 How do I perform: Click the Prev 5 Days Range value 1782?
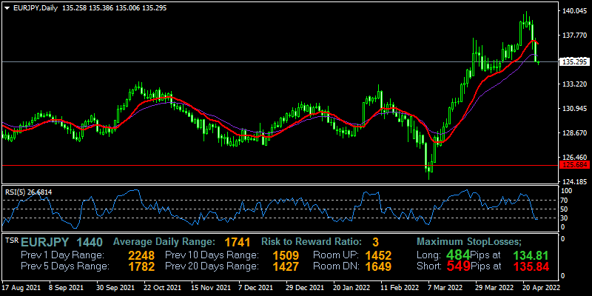pos(141,266)
